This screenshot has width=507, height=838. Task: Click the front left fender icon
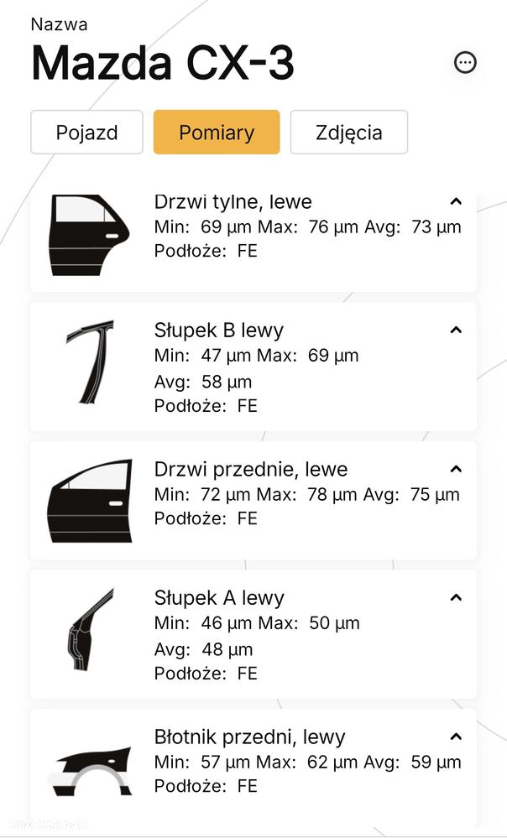pyautogui.click(x=90, y=771)
